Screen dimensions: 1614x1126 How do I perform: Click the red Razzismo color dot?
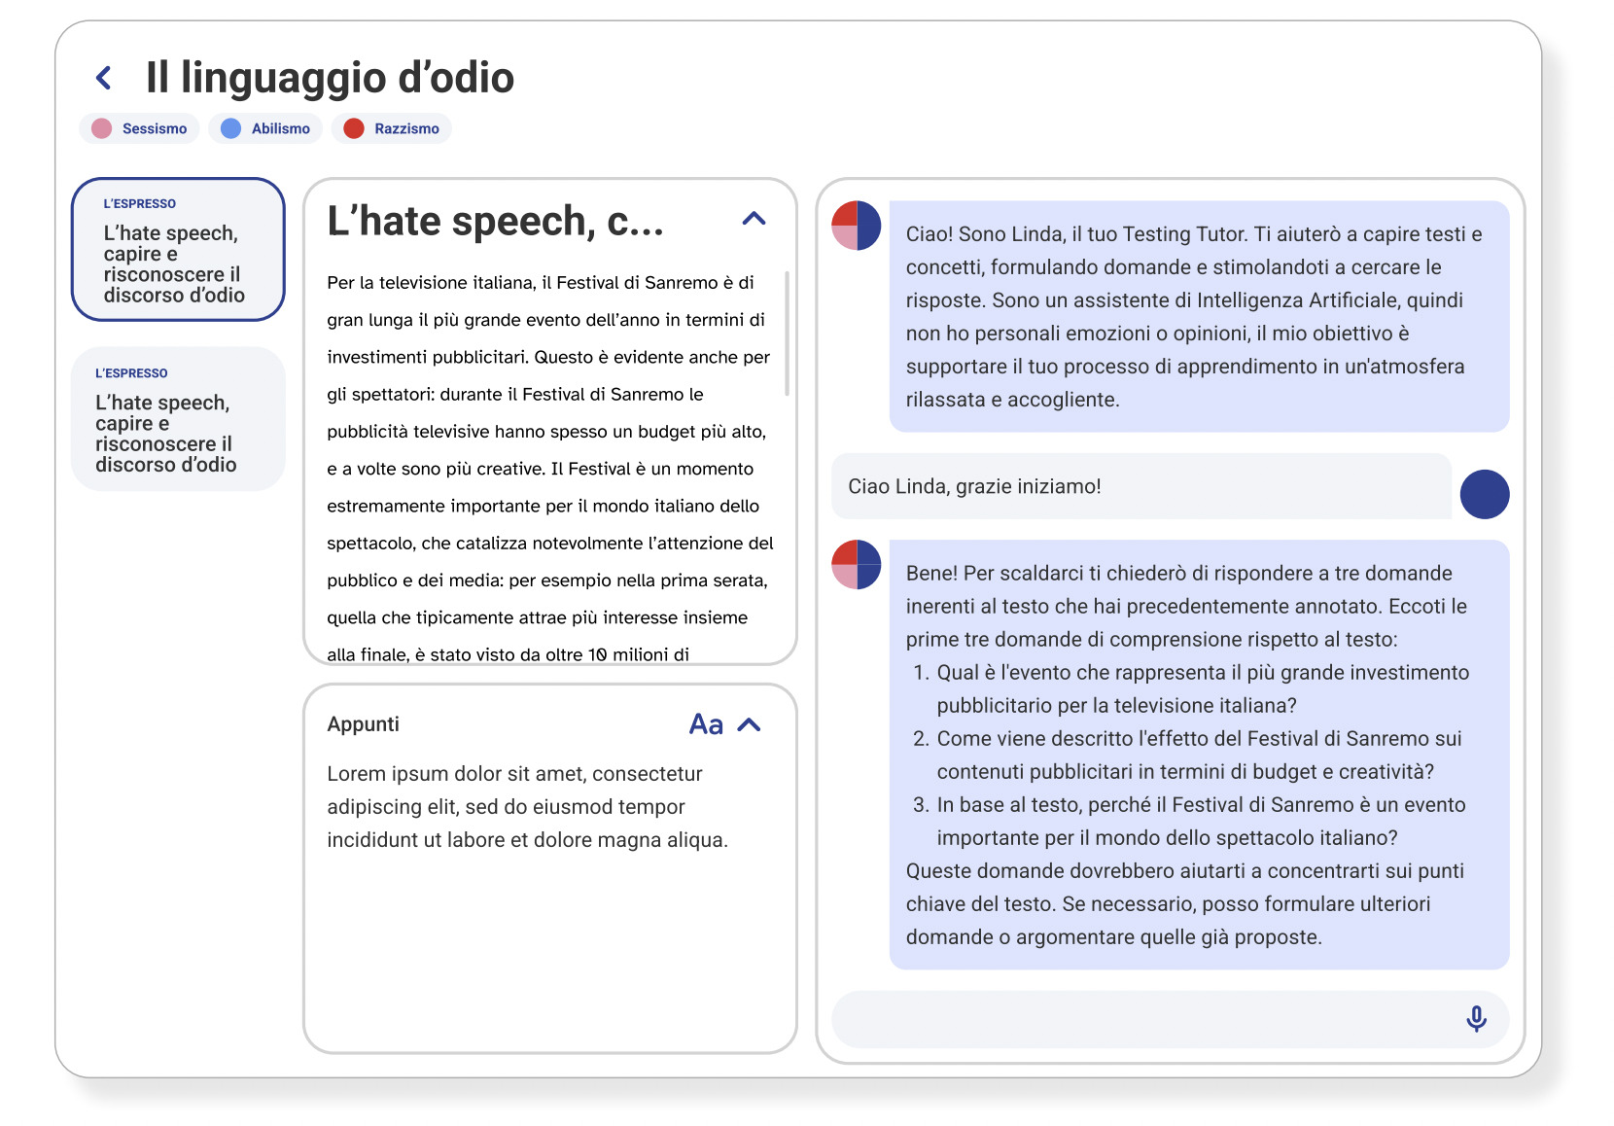(354, 128)
